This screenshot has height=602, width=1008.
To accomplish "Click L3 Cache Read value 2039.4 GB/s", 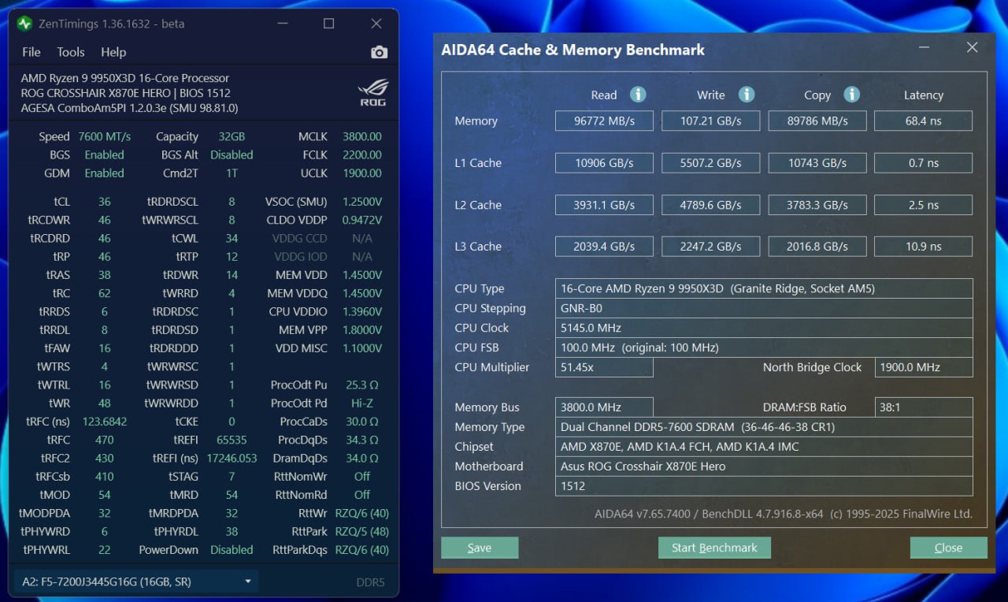I will [x=604, y=247].
